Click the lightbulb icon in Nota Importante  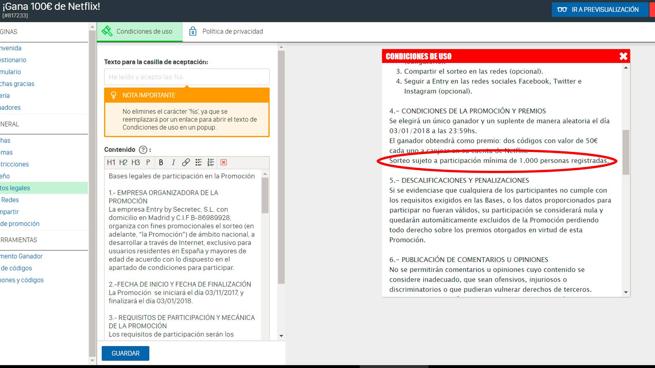point(114,95)
